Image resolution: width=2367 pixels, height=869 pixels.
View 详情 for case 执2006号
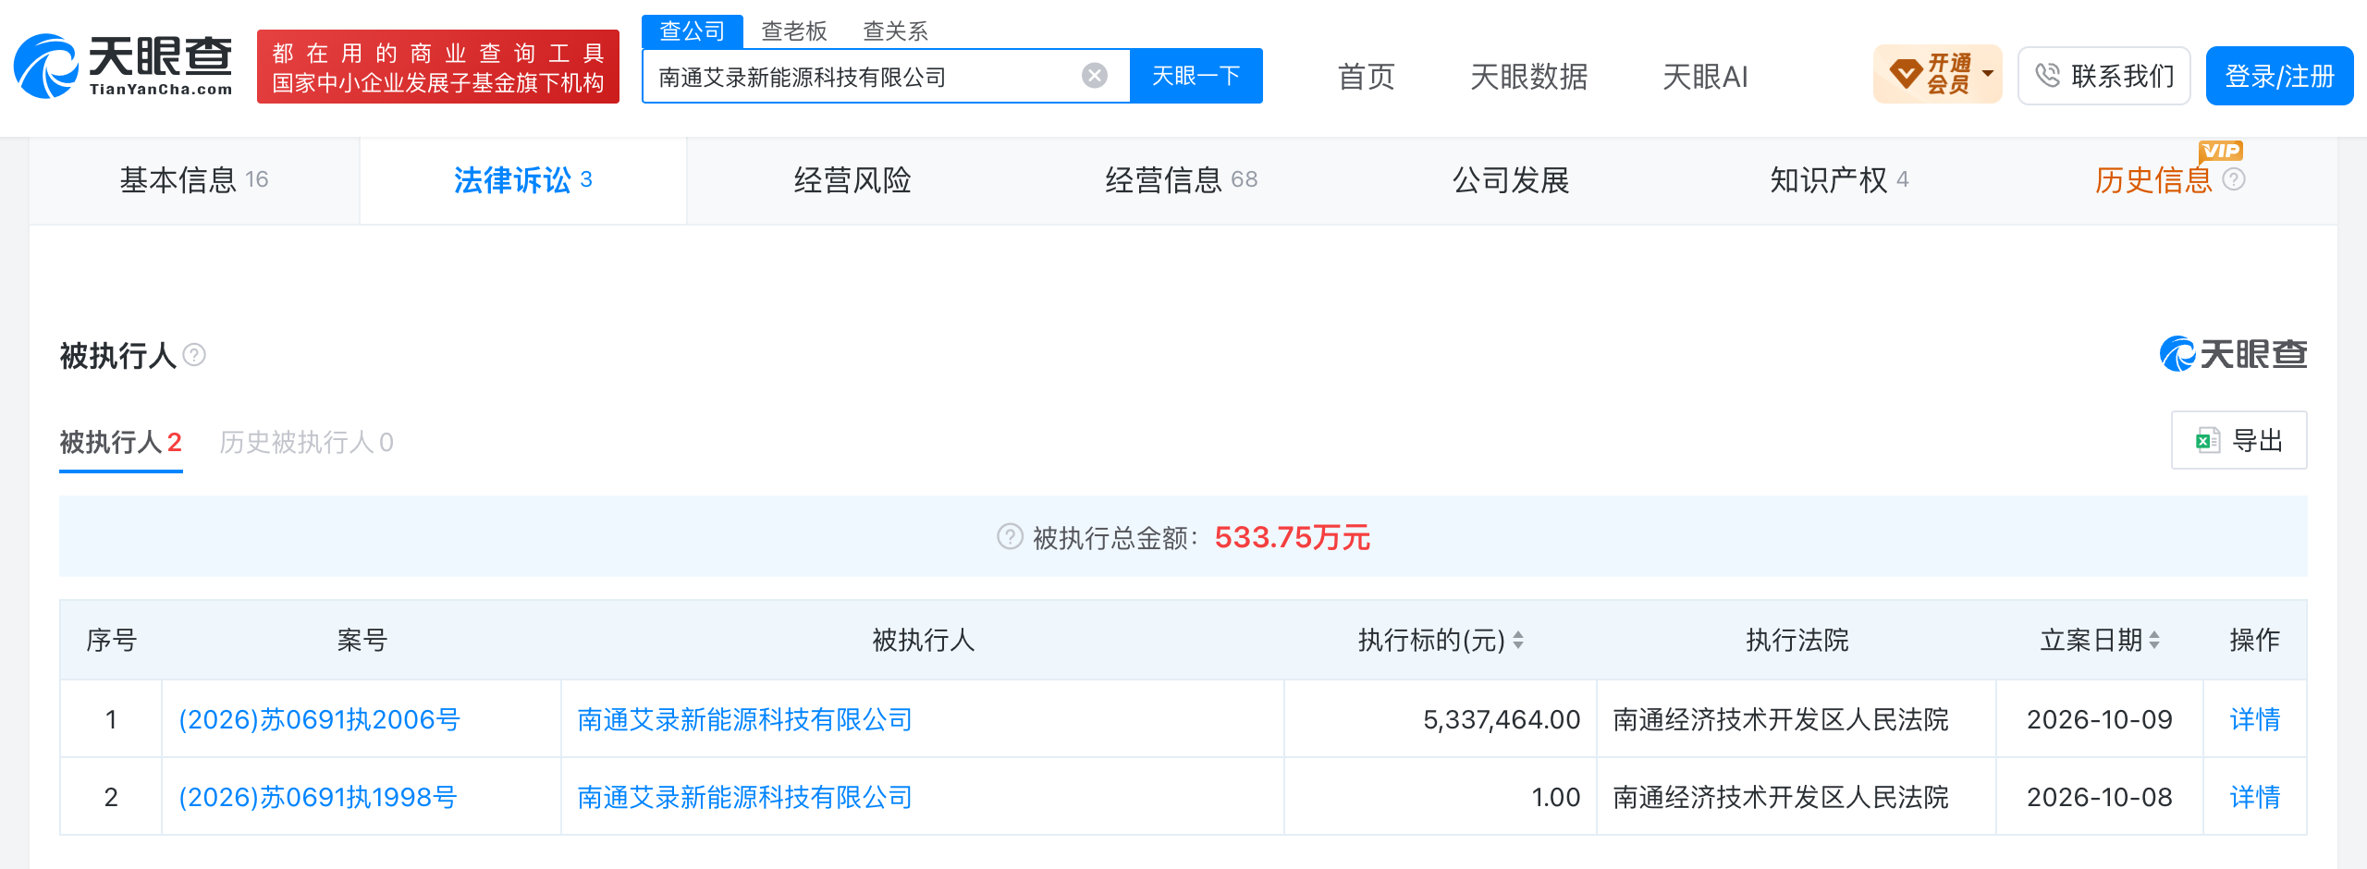coord(2255,719)
